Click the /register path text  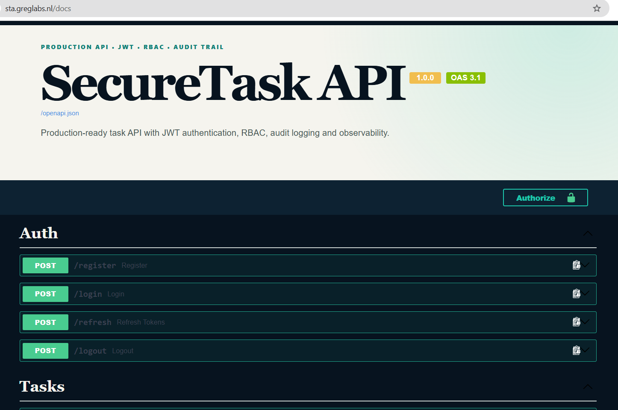[95, 266]
